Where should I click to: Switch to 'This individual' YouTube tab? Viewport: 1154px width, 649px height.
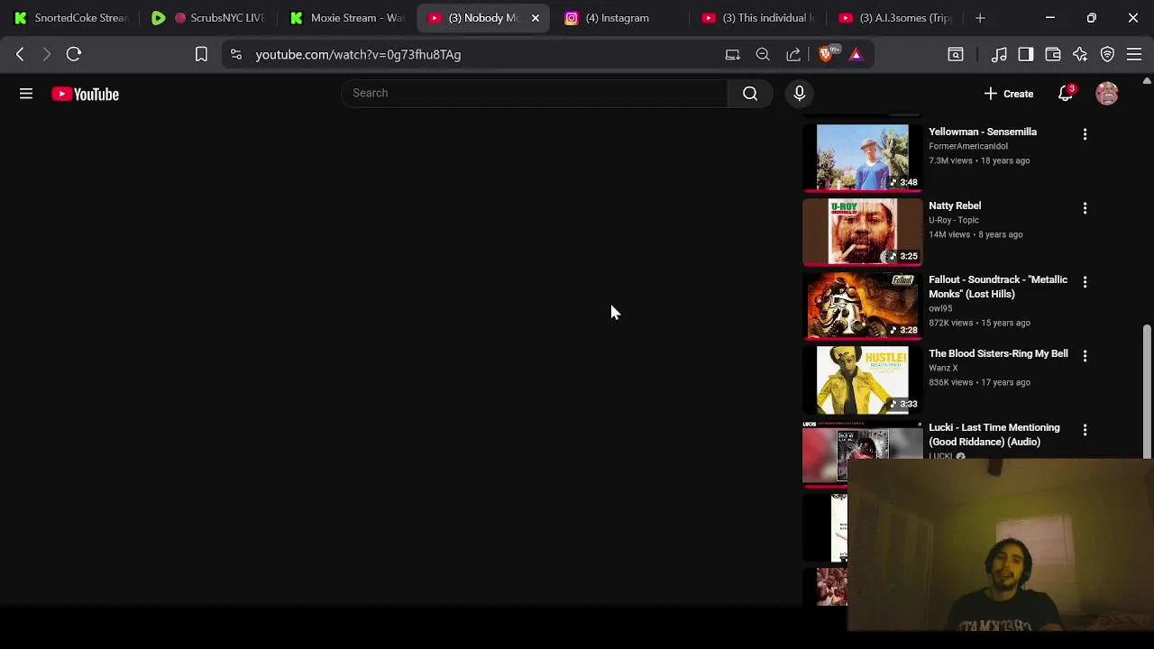(x=757, y=18)
